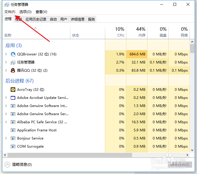The height and width of the screenshot is (174, 197).
Task: Expand the QQBrowser process group
Action: [6, 54]
